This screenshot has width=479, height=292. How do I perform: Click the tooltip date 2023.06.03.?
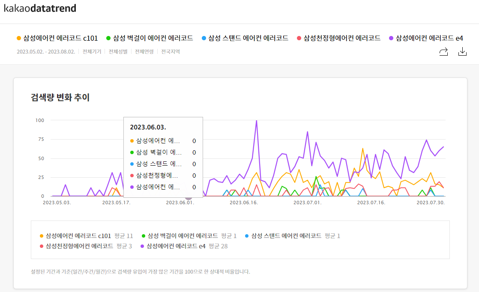[148, 127]
